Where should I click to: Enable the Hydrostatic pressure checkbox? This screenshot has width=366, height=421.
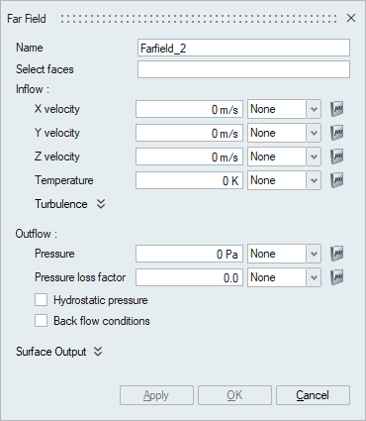[x=41, y=300]
